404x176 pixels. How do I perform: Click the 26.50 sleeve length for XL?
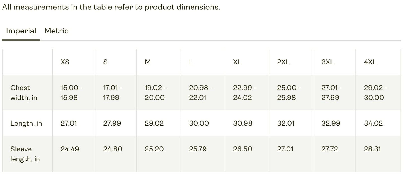(x=242, y=149)
